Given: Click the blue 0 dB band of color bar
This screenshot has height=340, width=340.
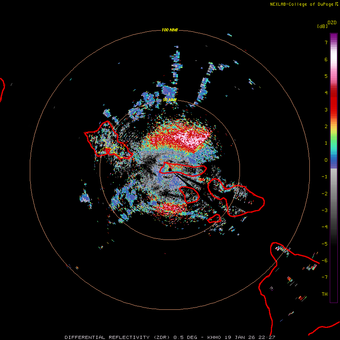Looking at the screenshot, I should click(334, 161).
